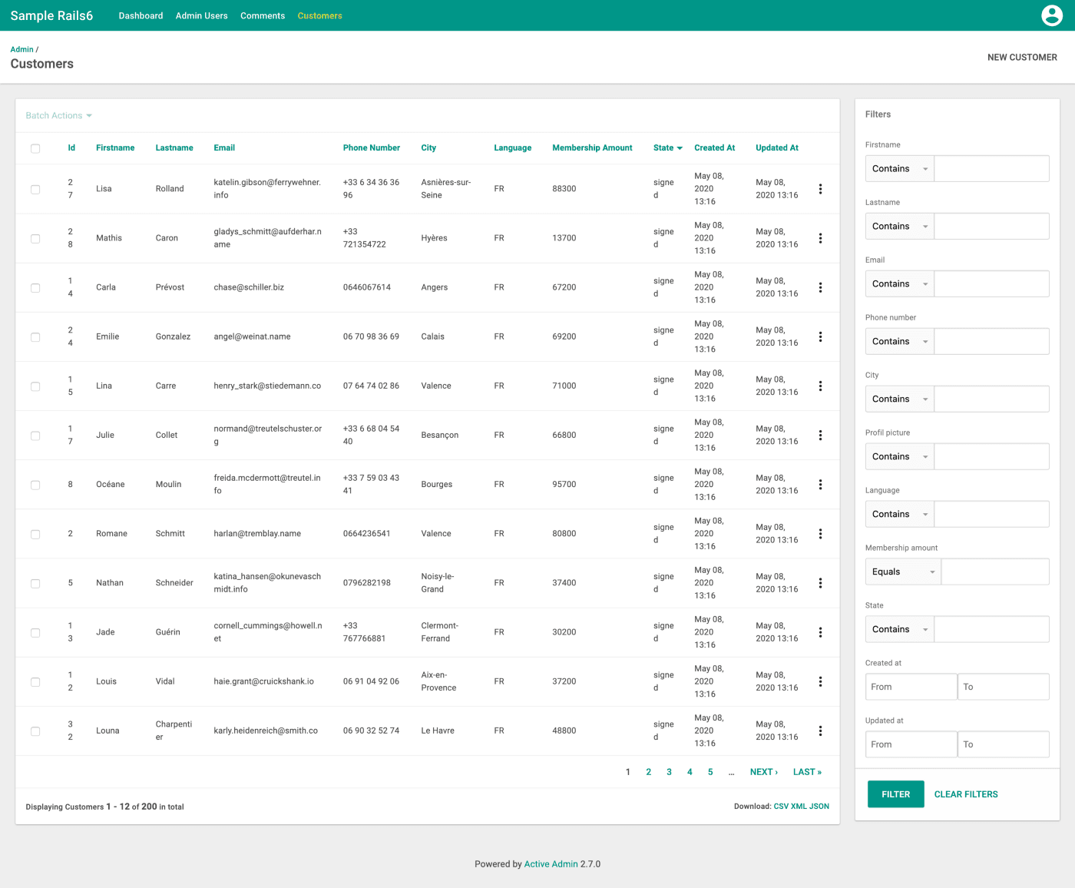
Task: Open the Email filter Contains dropdown
Action: (x=899, y=283)
